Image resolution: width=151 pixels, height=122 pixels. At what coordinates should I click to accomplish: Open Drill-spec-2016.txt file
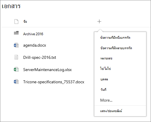[39, 57]
